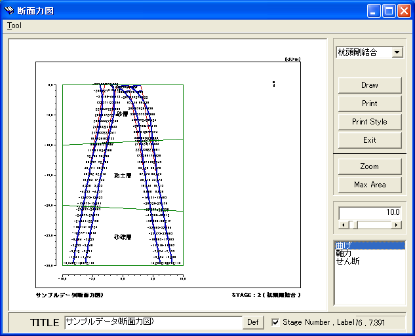Image resolution: width=415 pixels, height=336 pixels.
Task: Click the 10.0 scale value field
Action: [x=370, y=212]
